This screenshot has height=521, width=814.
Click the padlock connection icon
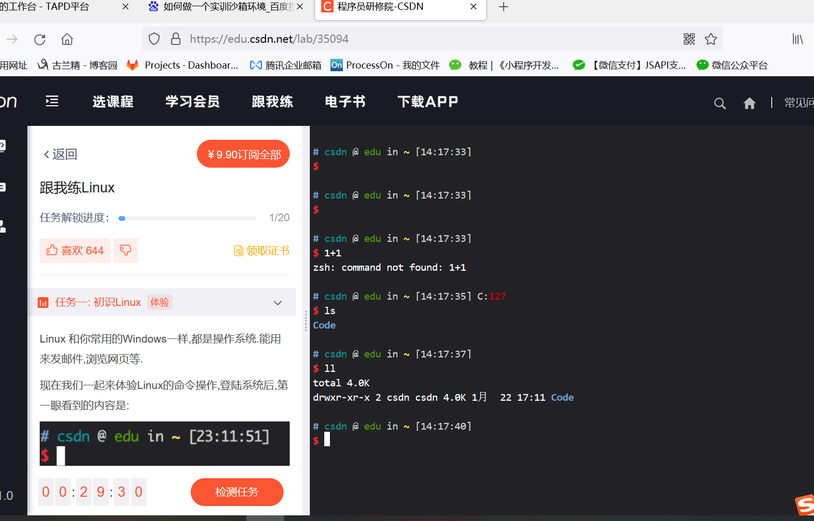point(176,39)
